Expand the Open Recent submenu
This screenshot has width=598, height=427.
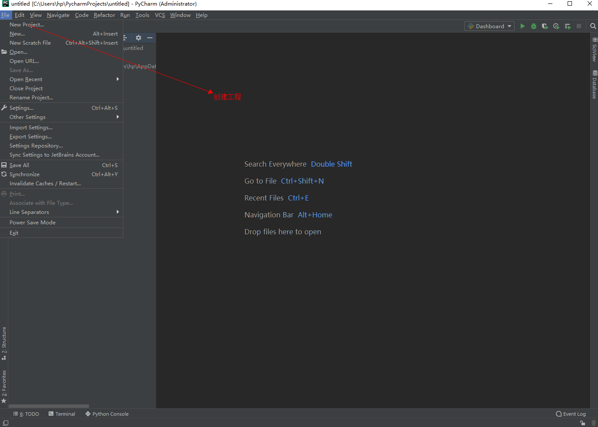62,79
